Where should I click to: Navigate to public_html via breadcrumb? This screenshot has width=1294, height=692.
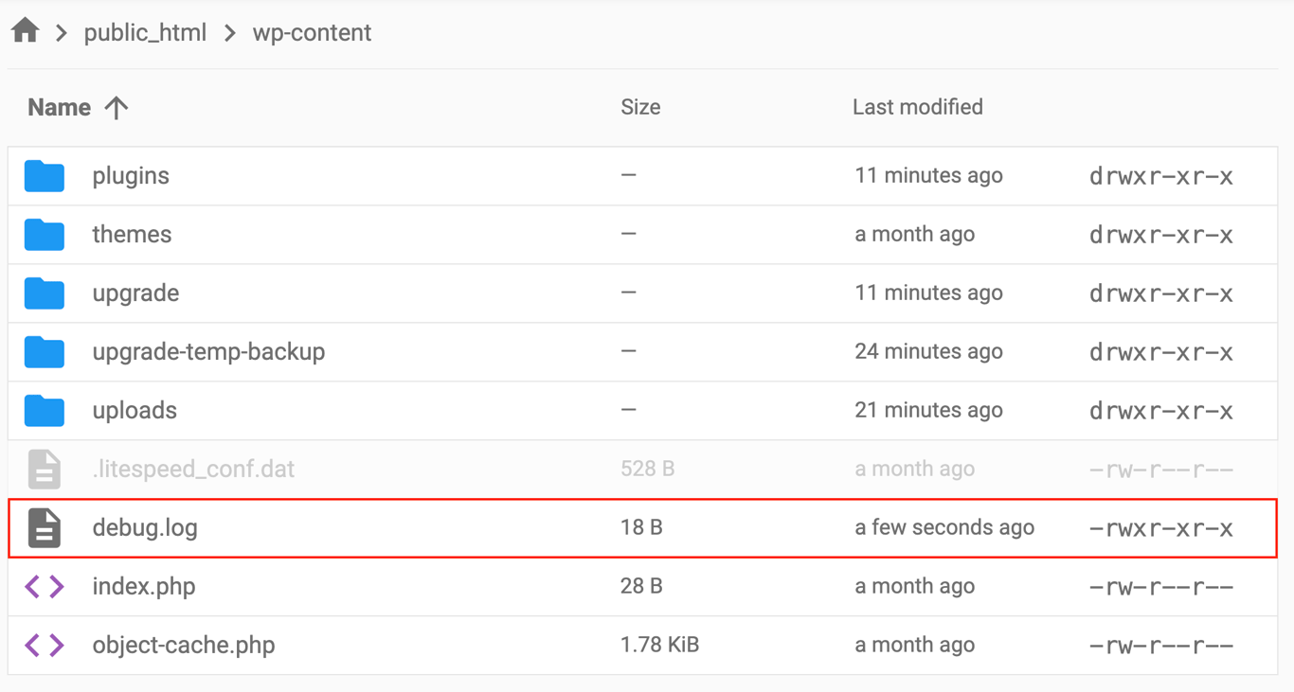146,31
